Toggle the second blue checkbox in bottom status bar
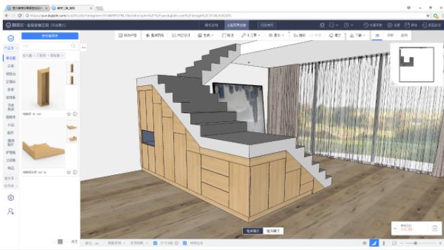Screen dimensions: 444x250 [x=185, y=243]
